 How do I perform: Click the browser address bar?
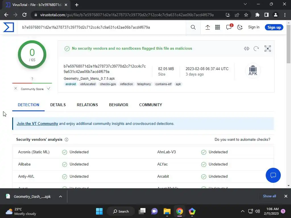[127, 15]
